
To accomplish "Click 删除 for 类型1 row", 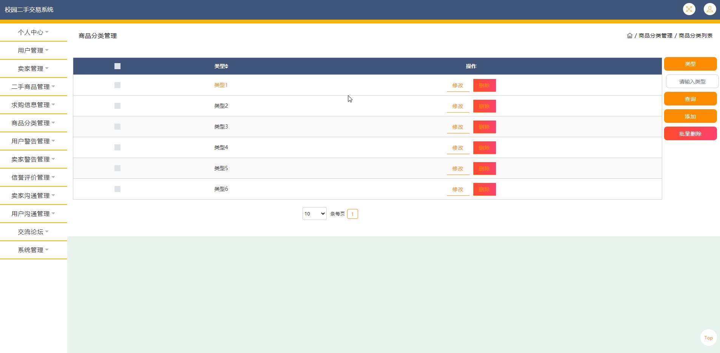I will click(x=484, y=85).
